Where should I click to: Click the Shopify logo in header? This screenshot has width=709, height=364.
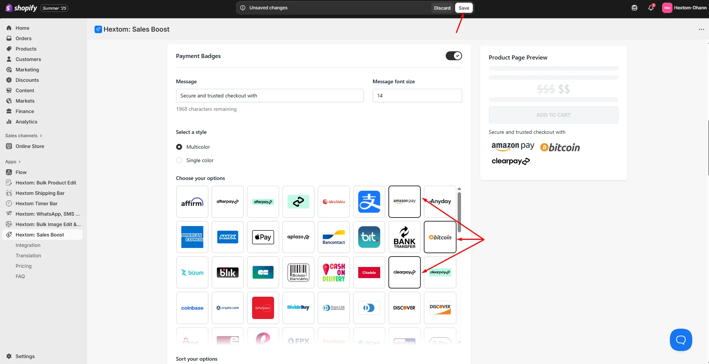pyautogui.click(x=21, y=8)
